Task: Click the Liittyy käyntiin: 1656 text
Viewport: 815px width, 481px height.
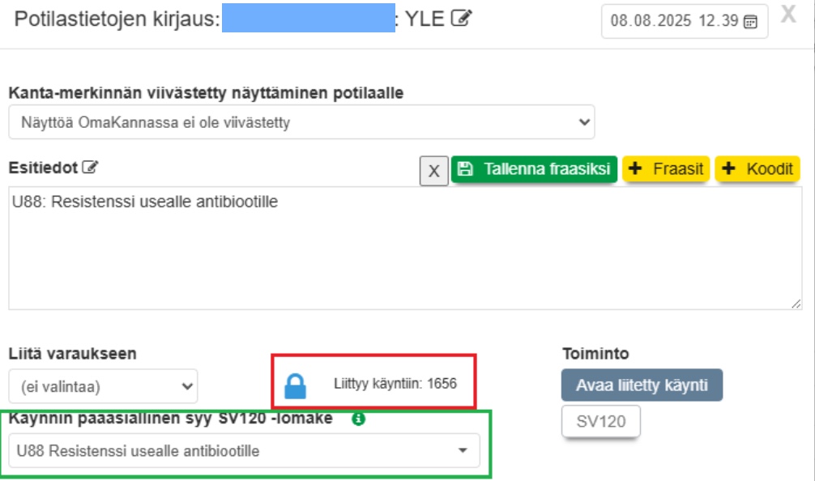Action: click(x=395, y=382)
